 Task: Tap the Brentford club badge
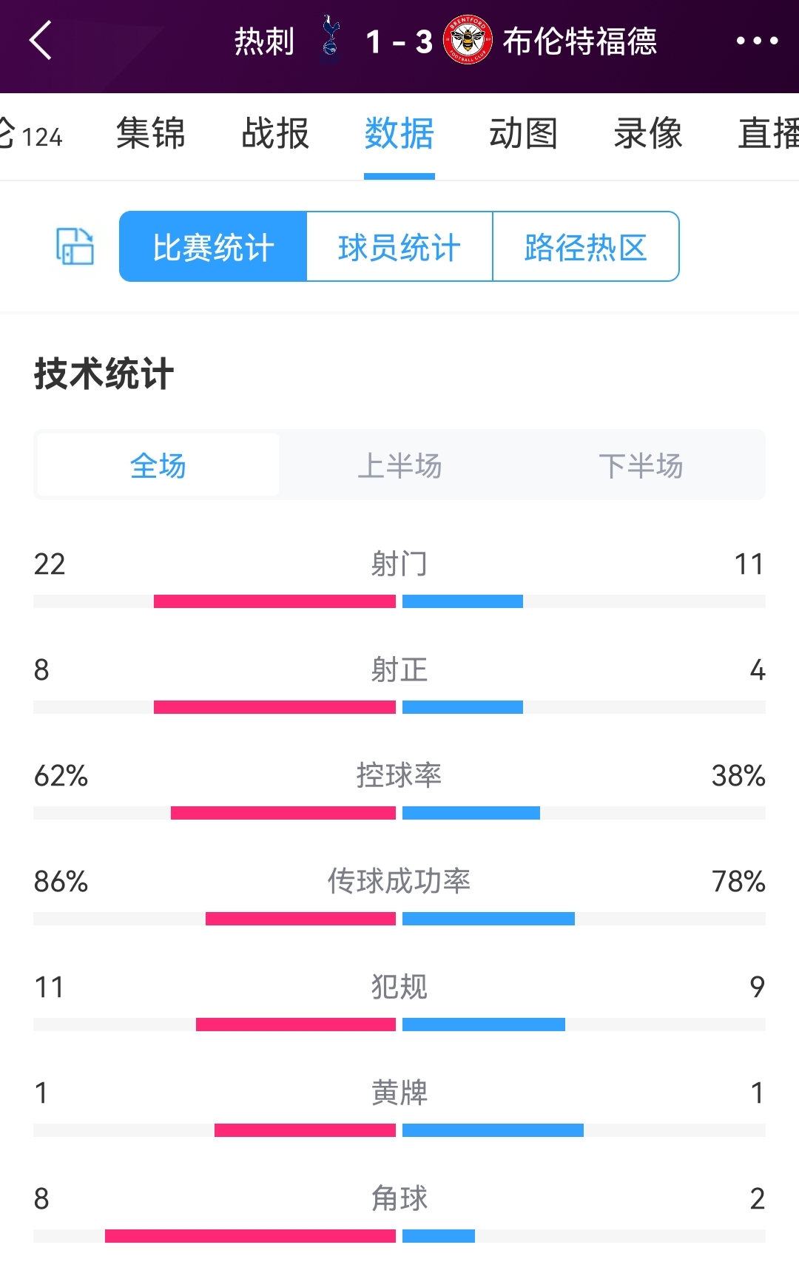(x=468, y=39)
